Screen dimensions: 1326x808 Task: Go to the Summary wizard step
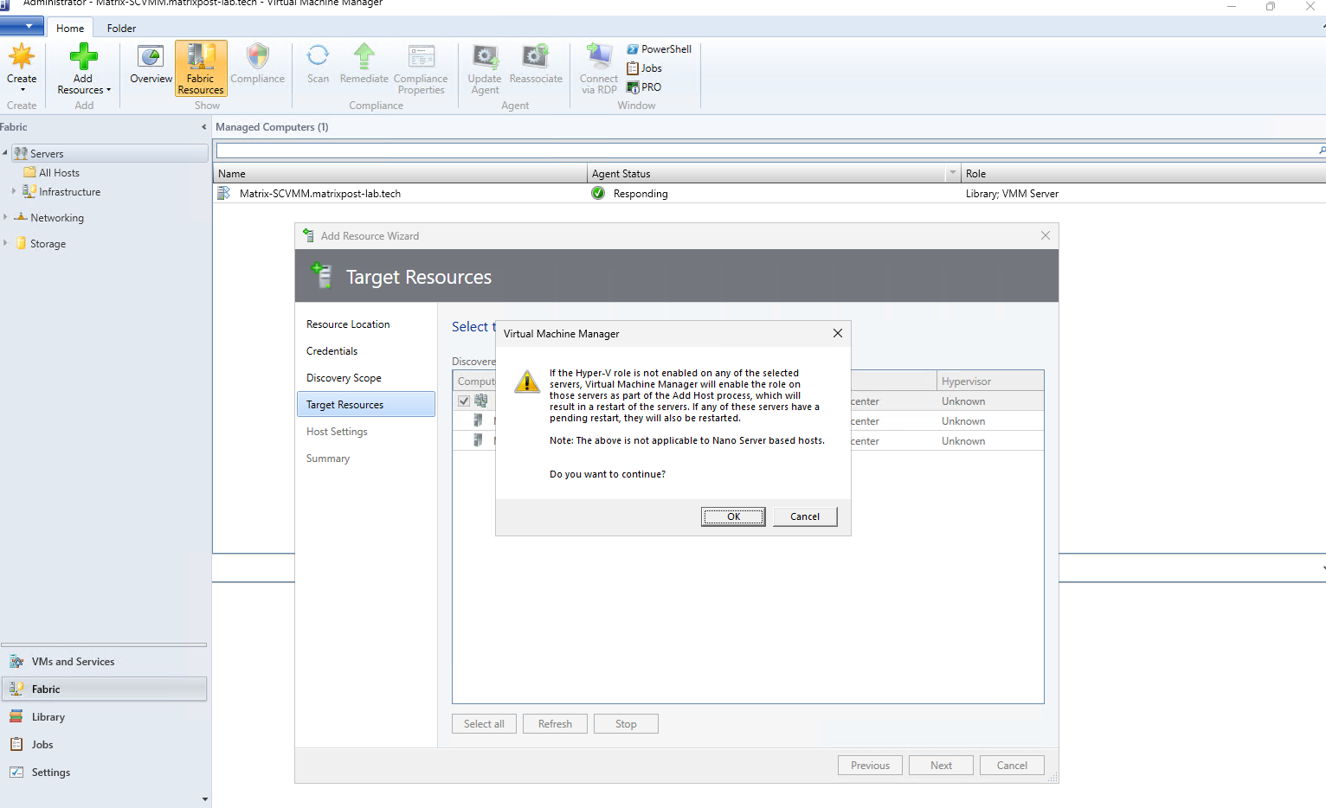point(328,459)
